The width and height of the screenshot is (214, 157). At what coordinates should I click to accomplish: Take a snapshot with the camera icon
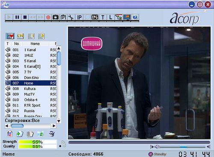[56, 17]
